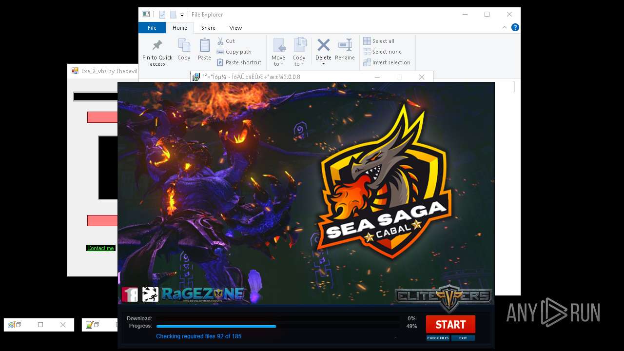Click the red START button

[450, 325]
